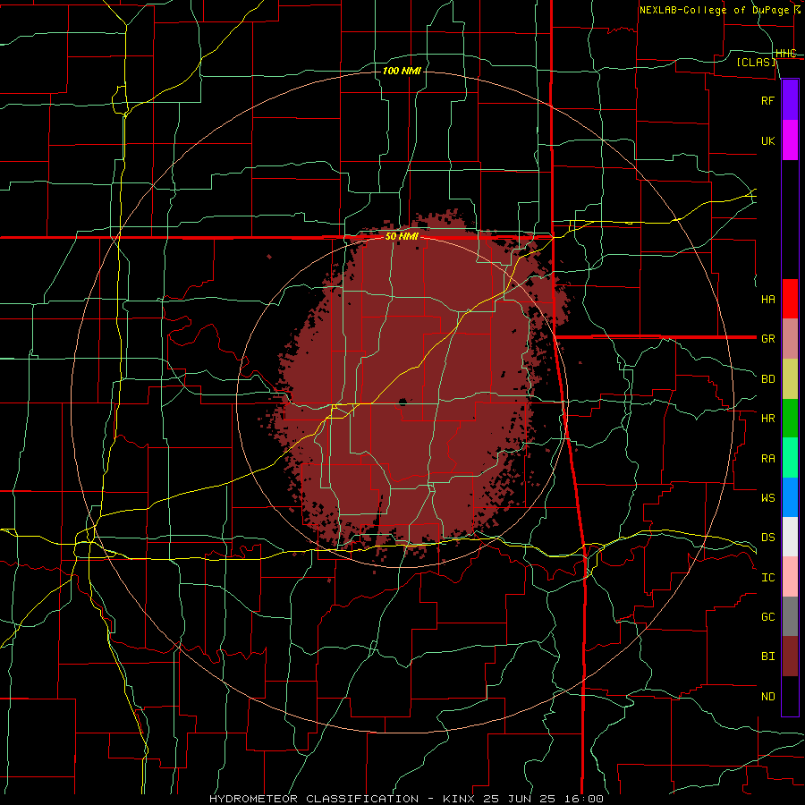Select the red HA legend swatch
The width and height of the screenshot is (805, 805).
790,299
